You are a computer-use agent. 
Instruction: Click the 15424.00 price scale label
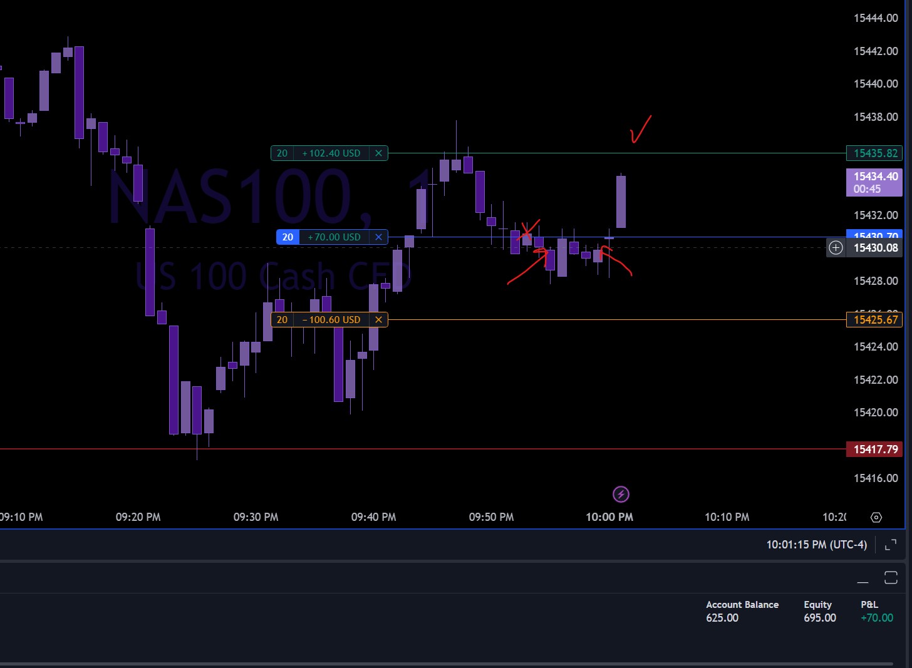click(876, 347)
